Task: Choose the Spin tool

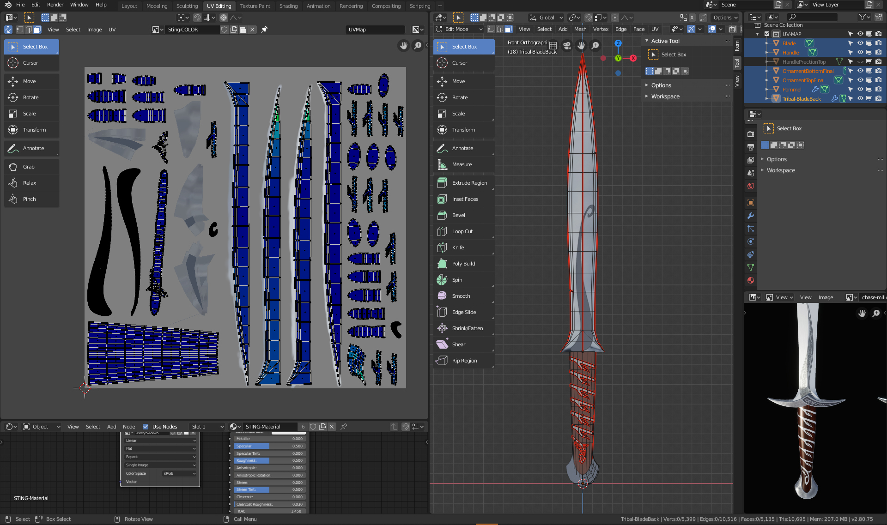Action: [x=457, y=280]
